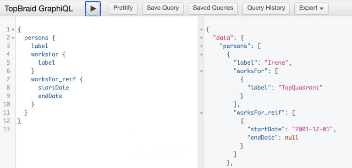The height and width of the screenshot is (168, 352).
Task: Click "endDate" field in the query editor
Action: (50, 96)
